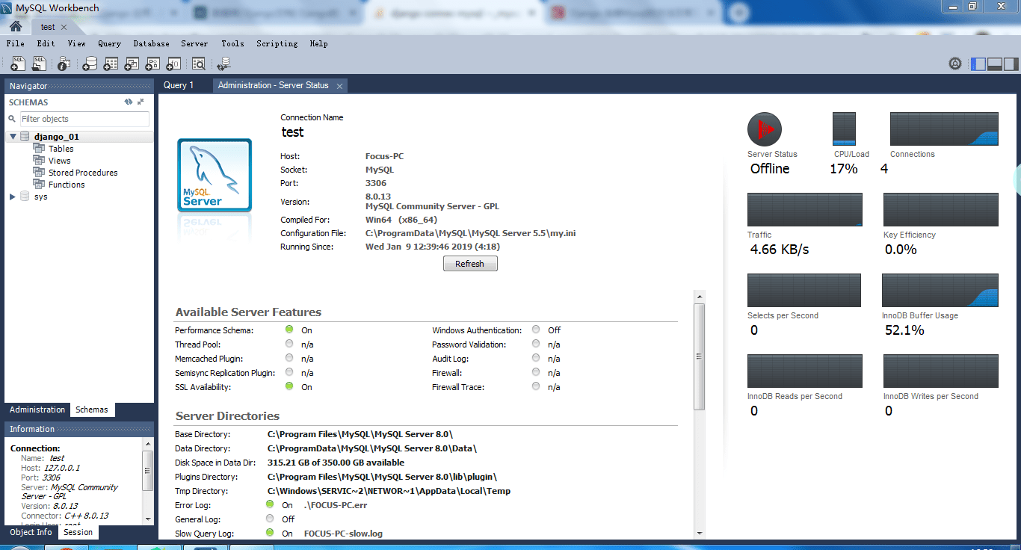Click the Functions folder icon
Image resolution: width=1021 pixels, height=550 pixels.
[x=39, y=185]
